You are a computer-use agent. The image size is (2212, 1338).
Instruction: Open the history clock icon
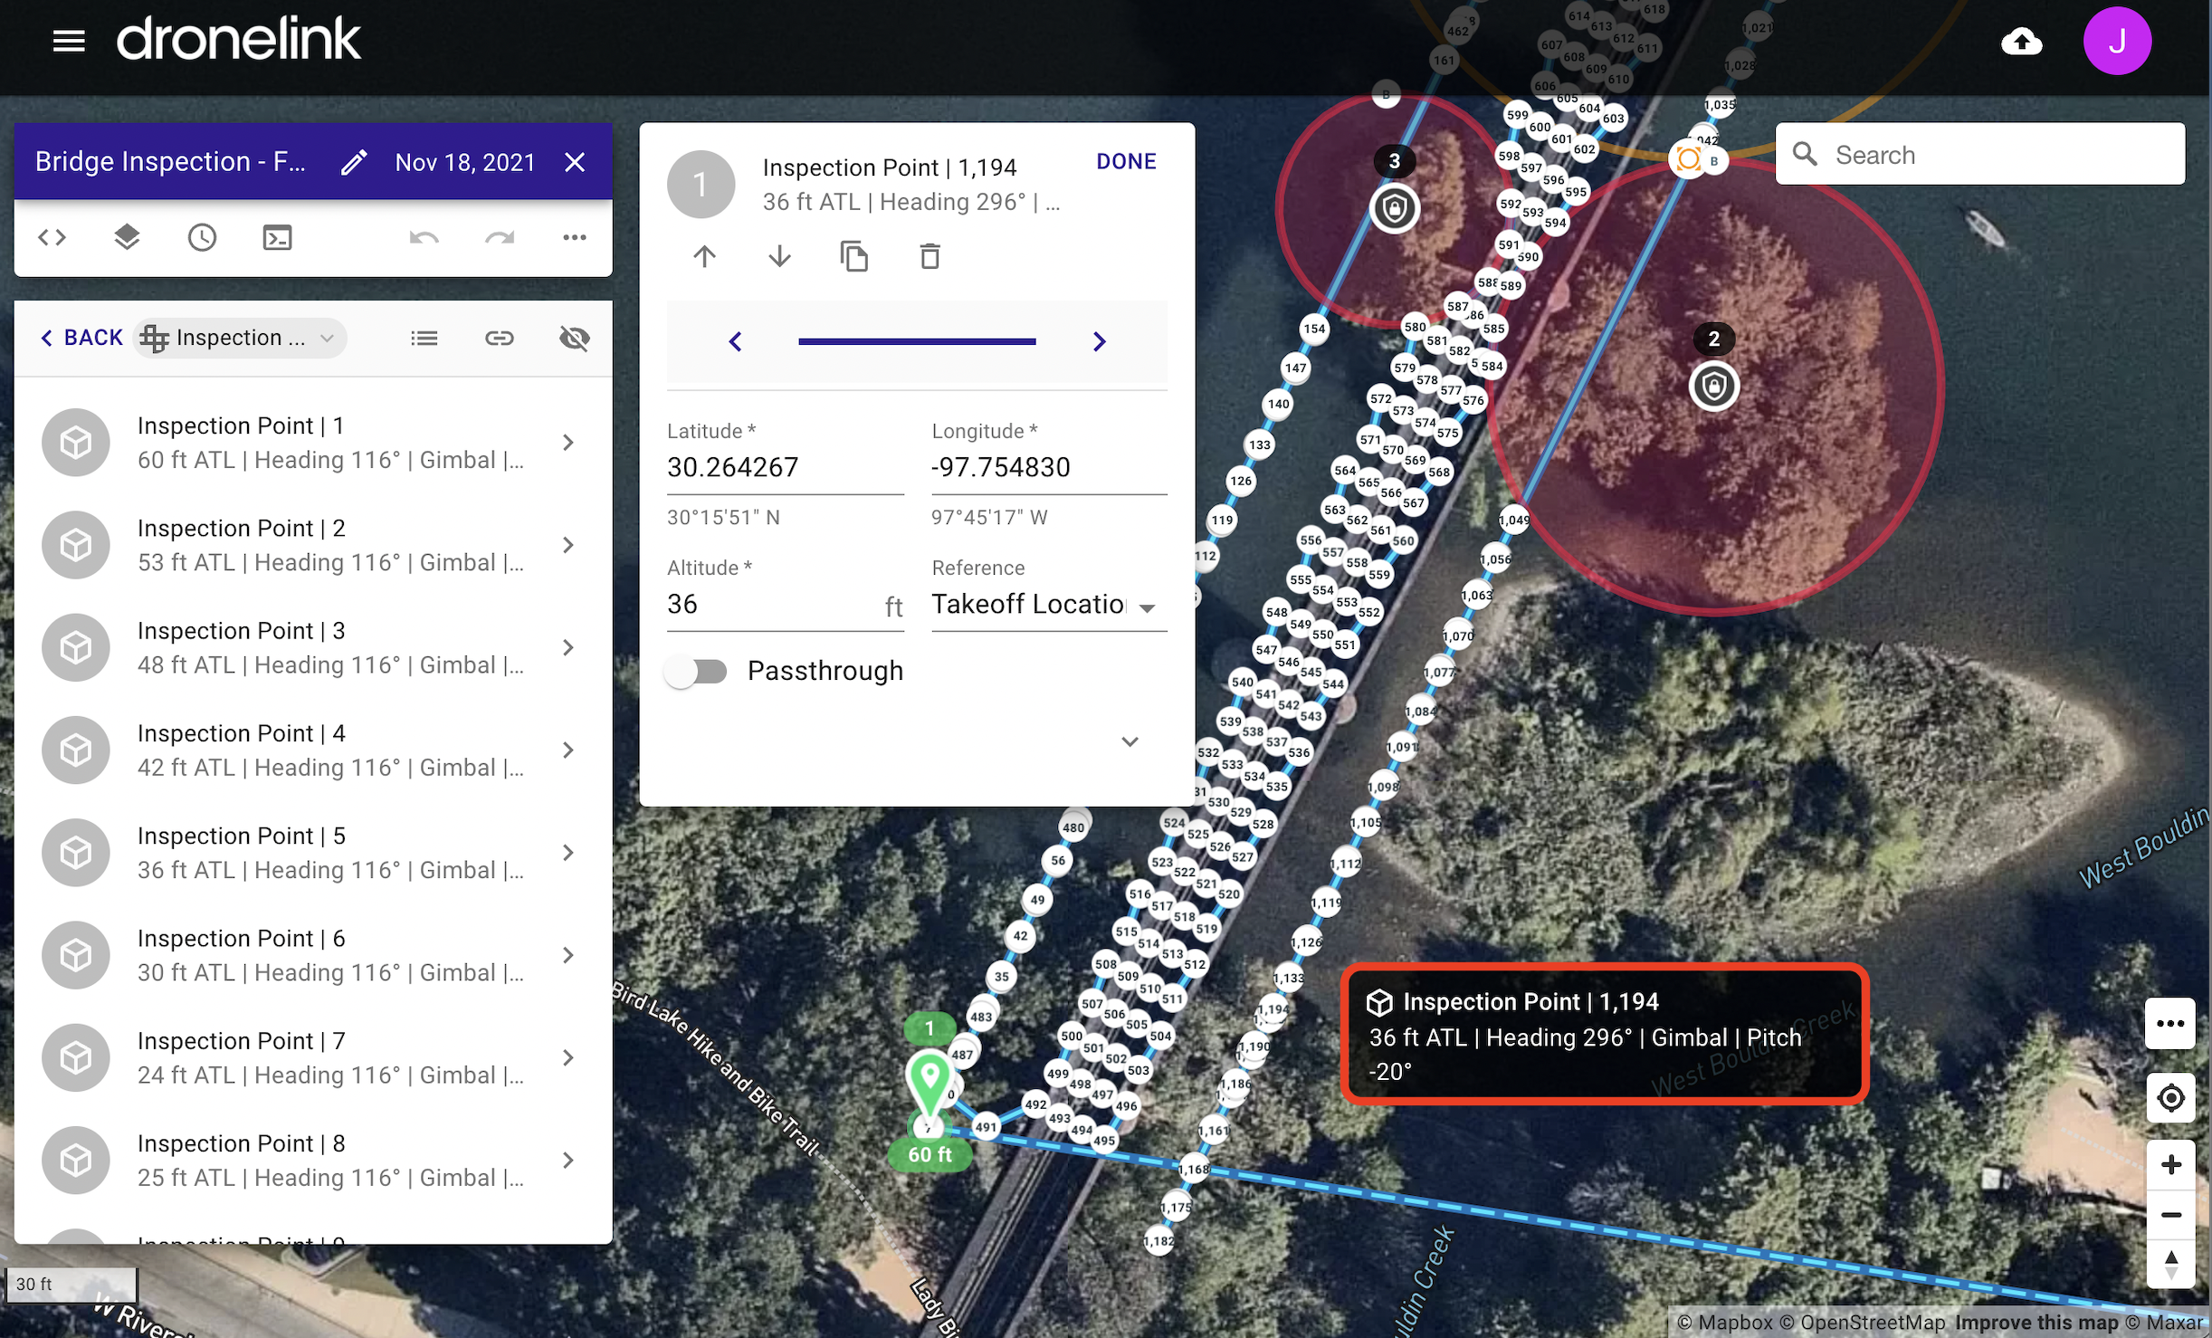202,237
